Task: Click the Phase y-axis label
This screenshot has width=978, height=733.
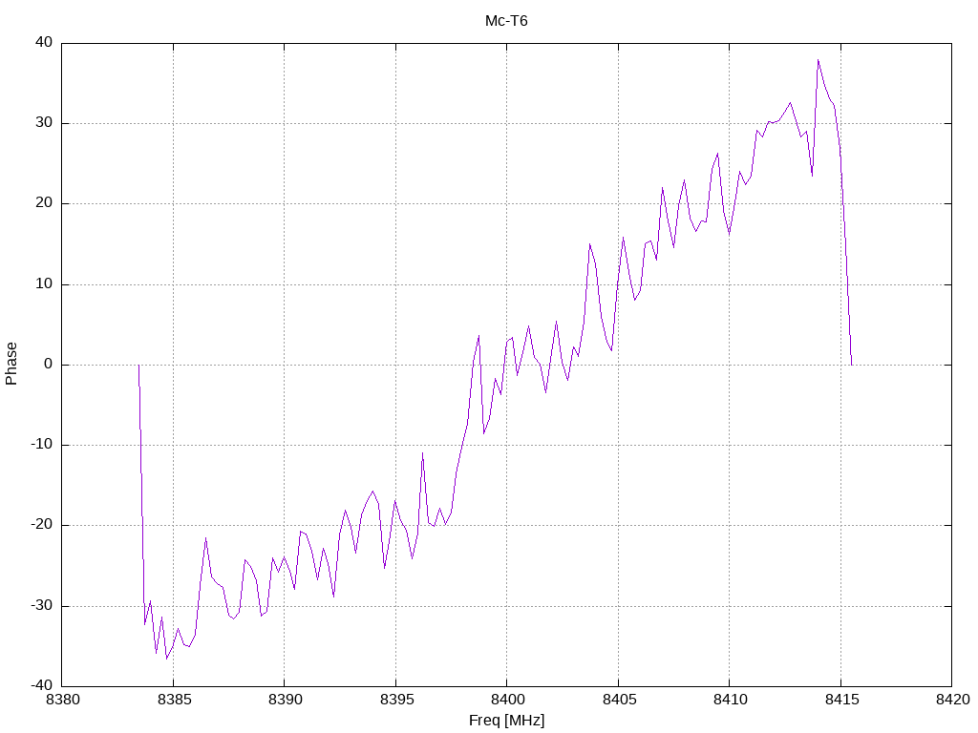Action: click(11, 364)
